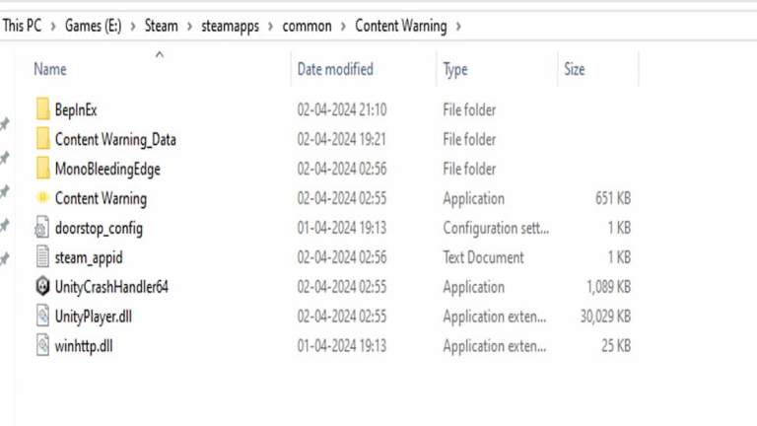Image resolution: width=757 pixels, height=426 pixels.
Task: Select the UnityPlayer.dll file icon
Action: (42, 317)
